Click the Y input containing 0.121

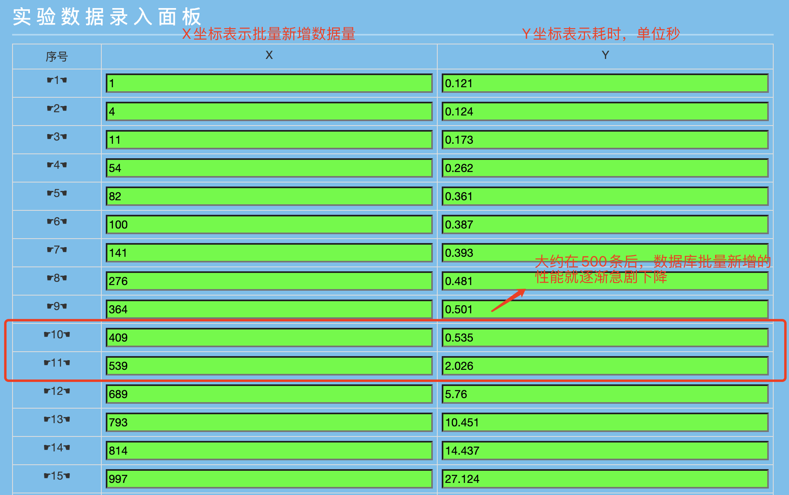click(x=605, y=83)
